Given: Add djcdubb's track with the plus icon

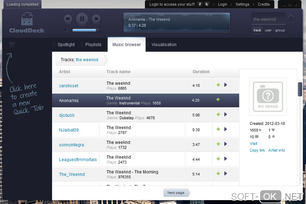Looking at the screenshot, I should tap(218, 114).
